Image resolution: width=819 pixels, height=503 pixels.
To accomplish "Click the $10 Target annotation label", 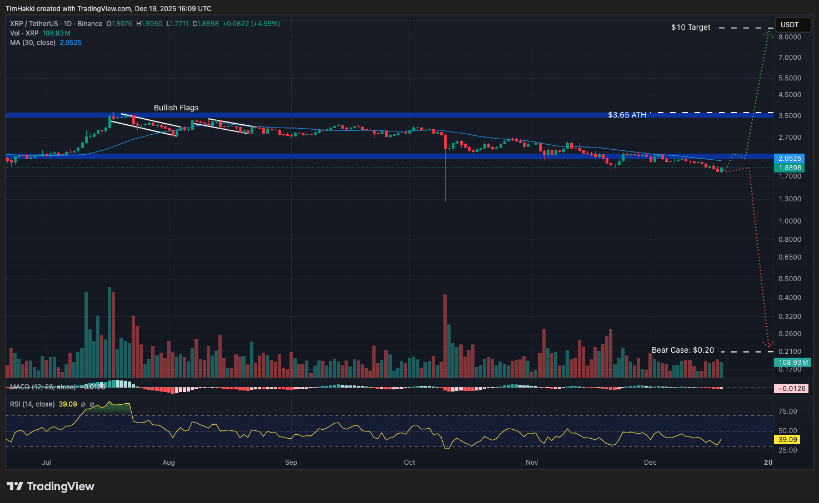I will point(691,27).
